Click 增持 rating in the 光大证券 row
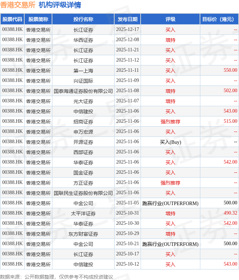Image resolution: width=239 pixels, height=280 pixels. (x=170, y=101)
